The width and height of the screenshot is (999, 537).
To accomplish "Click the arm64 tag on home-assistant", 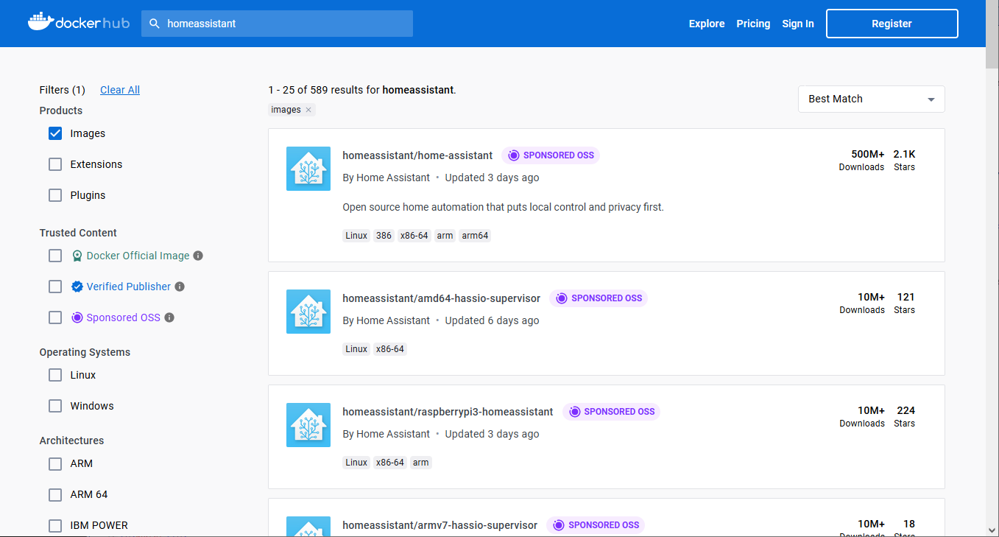I will pyautogui.click(x=475, y=236).
